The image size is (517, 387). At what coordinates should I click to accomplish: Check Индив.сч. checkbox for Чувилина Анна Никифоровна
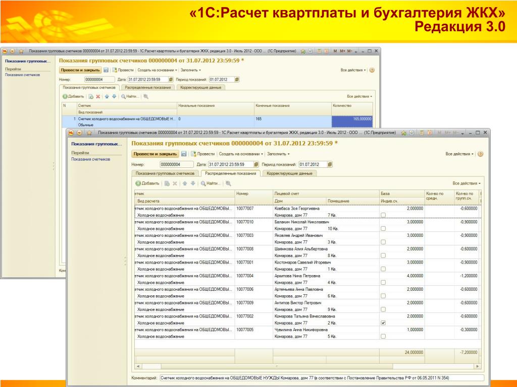[383, 336]
